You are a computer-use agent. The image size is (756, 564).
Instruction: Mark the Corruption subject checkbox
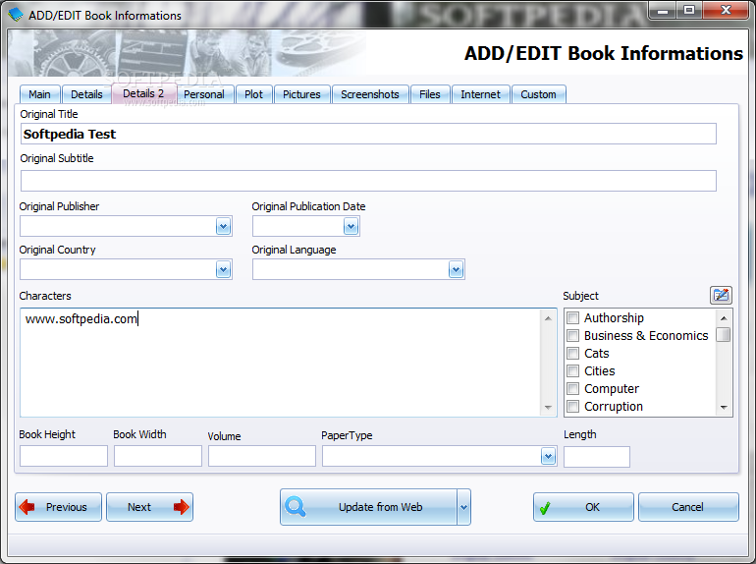pos(572,406)
